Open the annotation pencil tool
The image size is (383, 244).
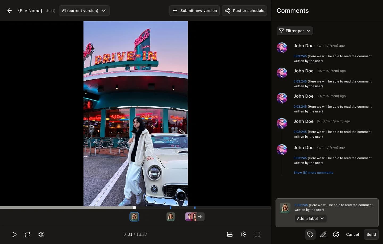tap(323, 234)
